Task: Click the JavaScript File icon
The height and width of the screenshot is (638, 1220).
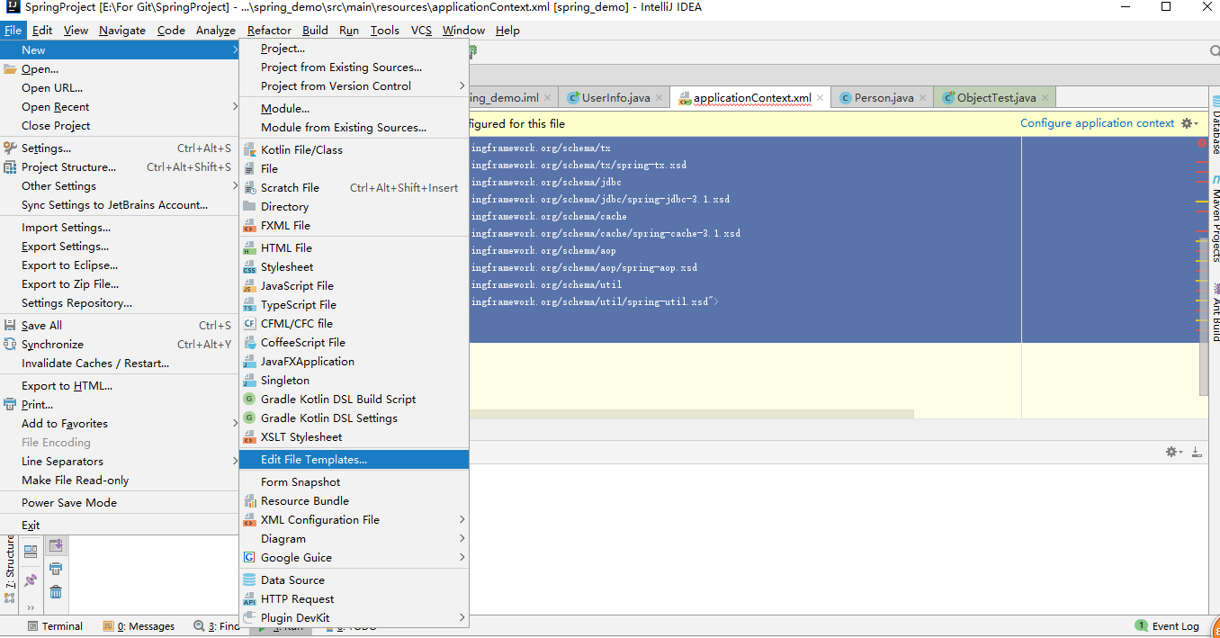Action: (249, 286)
